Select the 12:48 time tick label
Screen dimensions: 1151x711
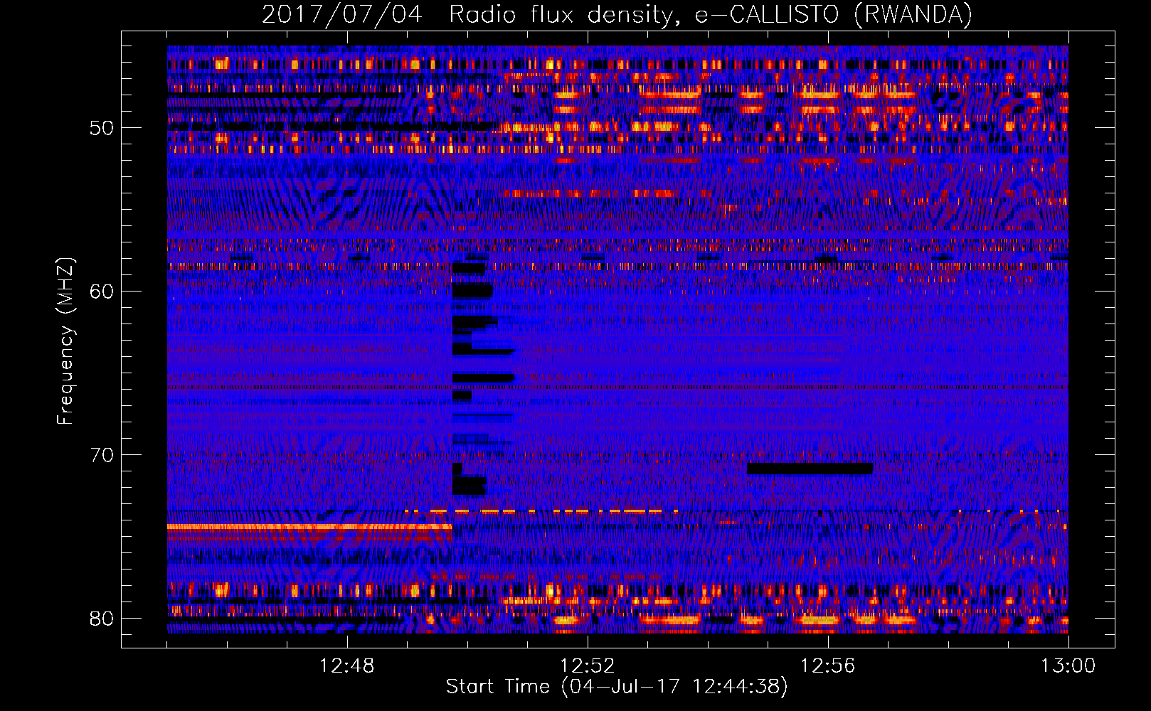point(347,666)
